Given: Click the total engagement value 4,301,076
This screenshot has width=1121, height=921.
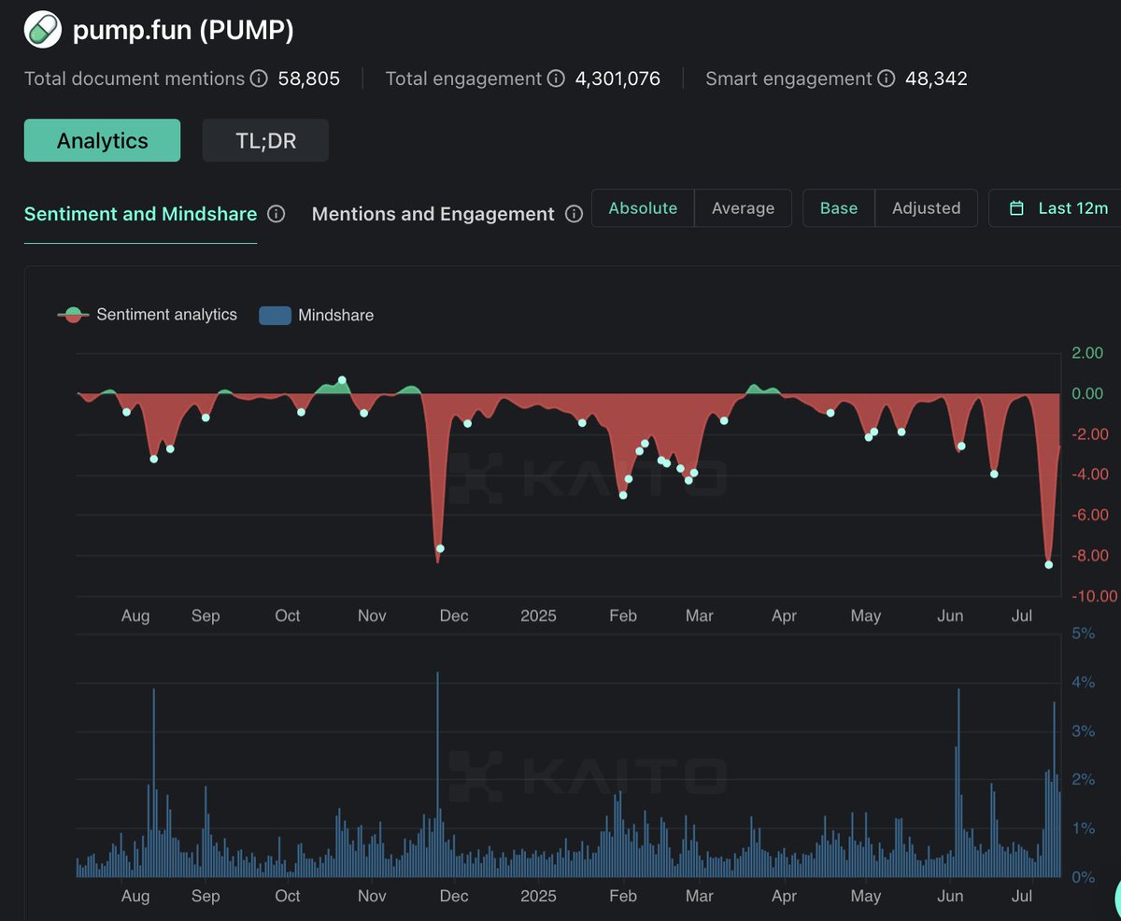Looking at the screenshot, I should [617, 78].
